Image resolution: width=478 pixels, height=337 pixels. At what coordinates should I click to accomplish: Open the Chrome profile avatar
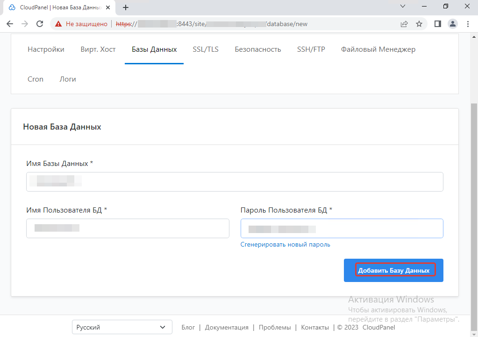[452, 24]
